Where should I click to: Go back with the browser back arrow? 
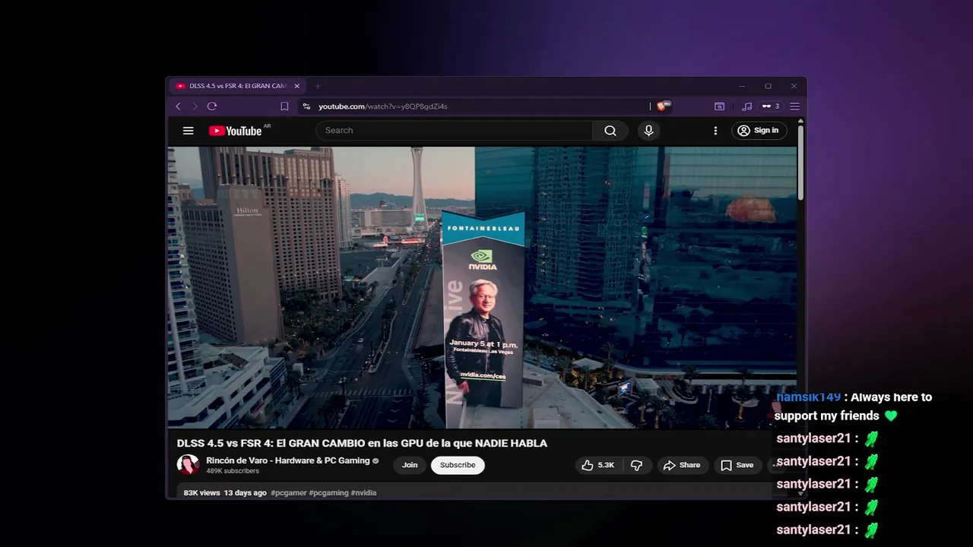(x=179, y=106)
